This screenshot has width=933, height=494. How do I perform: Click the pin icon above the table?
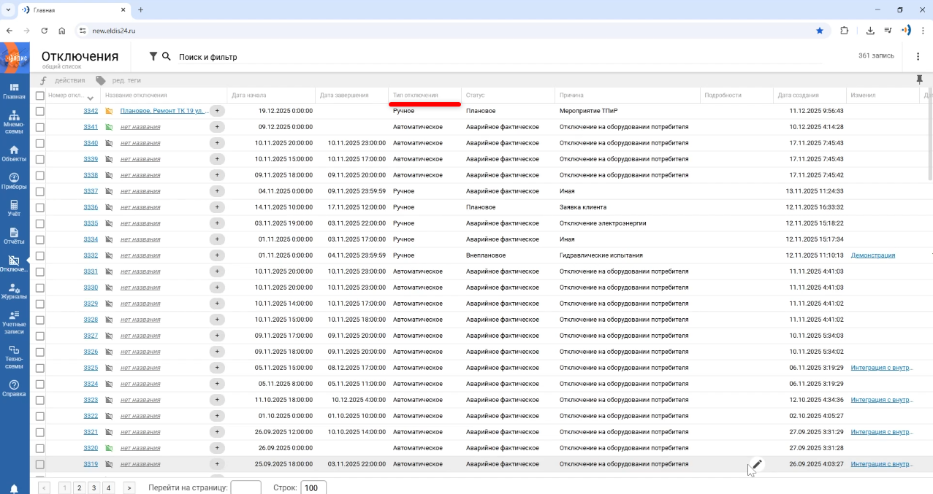(919, 80)
